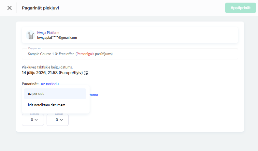Open the Kwiga Platform profile link
Viewport: 258px width, 151px height.
pos(48,33)
